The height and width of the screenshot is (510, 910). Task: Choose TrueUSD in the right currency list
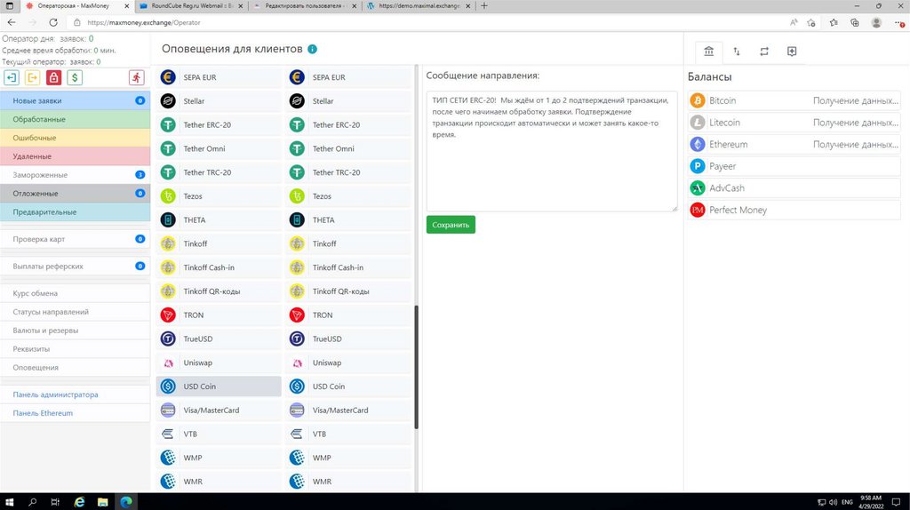[347, 339]
